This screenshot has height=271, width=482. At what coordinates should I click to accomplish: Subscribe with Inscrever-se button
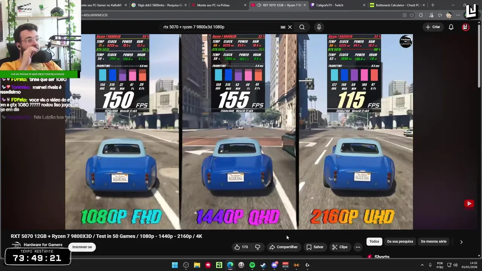(82, 247)
